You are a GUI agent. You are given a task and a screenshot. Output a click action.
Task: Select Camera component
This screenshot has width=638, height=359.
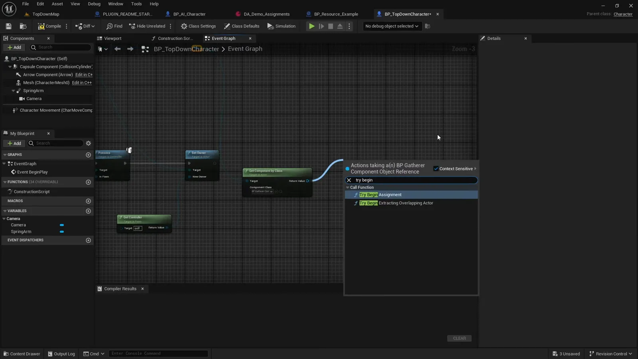(34, 99)
